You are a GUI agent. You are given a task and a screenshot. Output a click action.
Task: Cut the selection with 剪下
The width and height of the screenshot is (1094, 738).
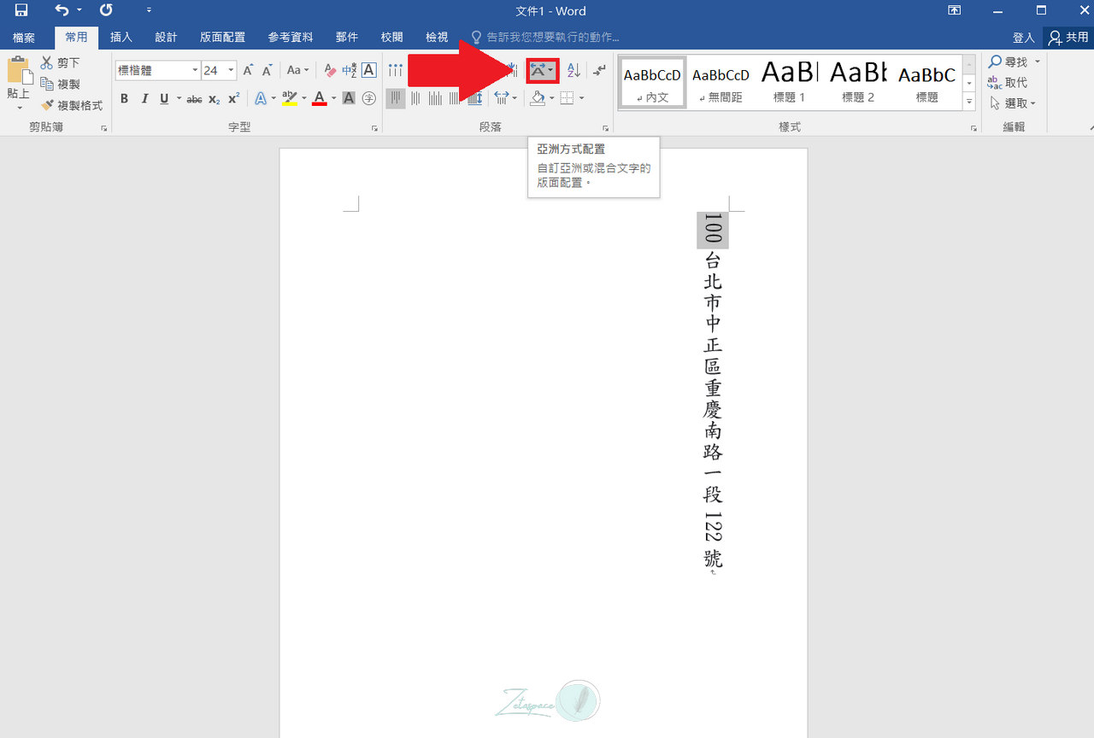click(61, 63)
